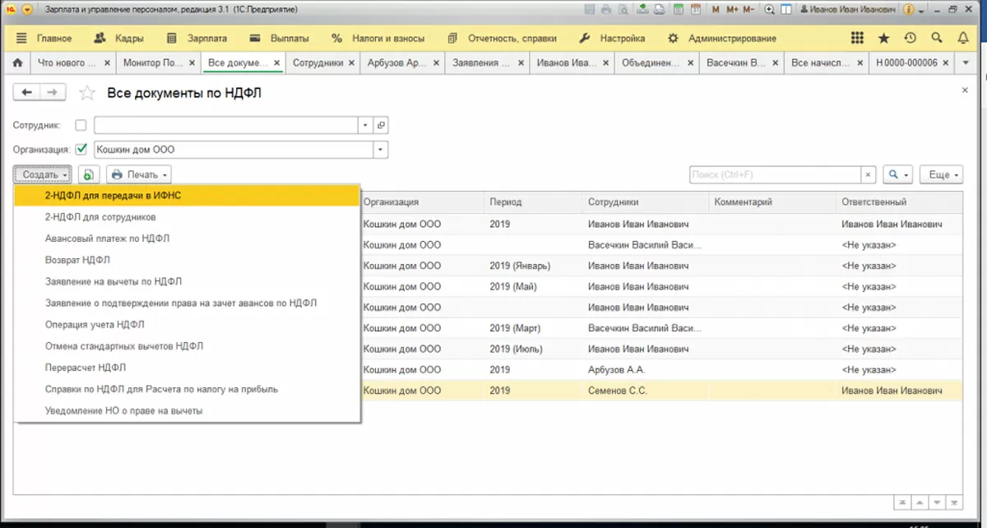Select "2-НДФЛ для сотрудников" menu item
Screen dimensions: 987x528
click(x=100, y=217)
